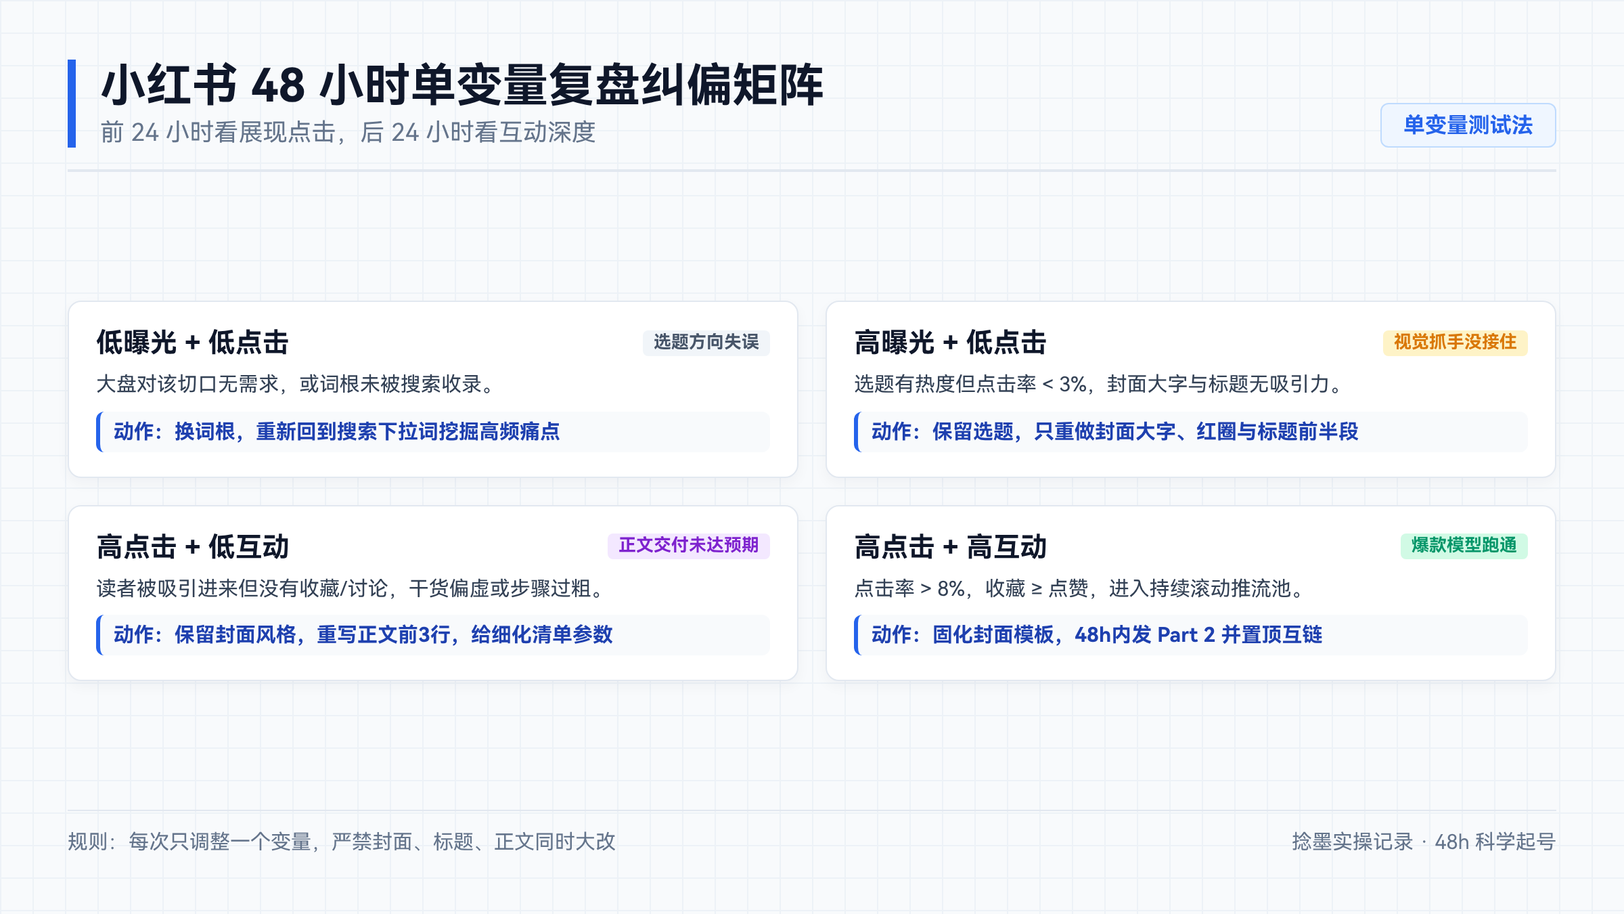The image size is (1624, 914).
Task: Click the 选题方向失误 tag
Action: click(706, 342)
